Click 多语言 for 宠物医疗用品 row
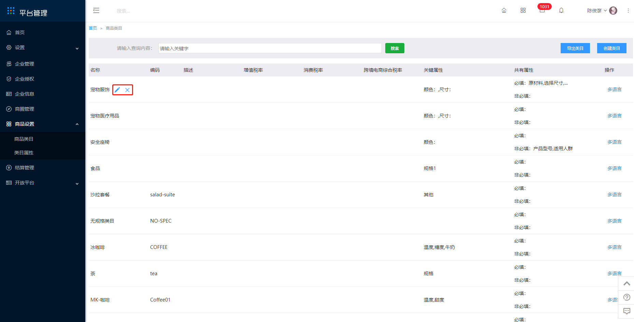The height and width of the screenshot is (322, 634). point(615,116)
